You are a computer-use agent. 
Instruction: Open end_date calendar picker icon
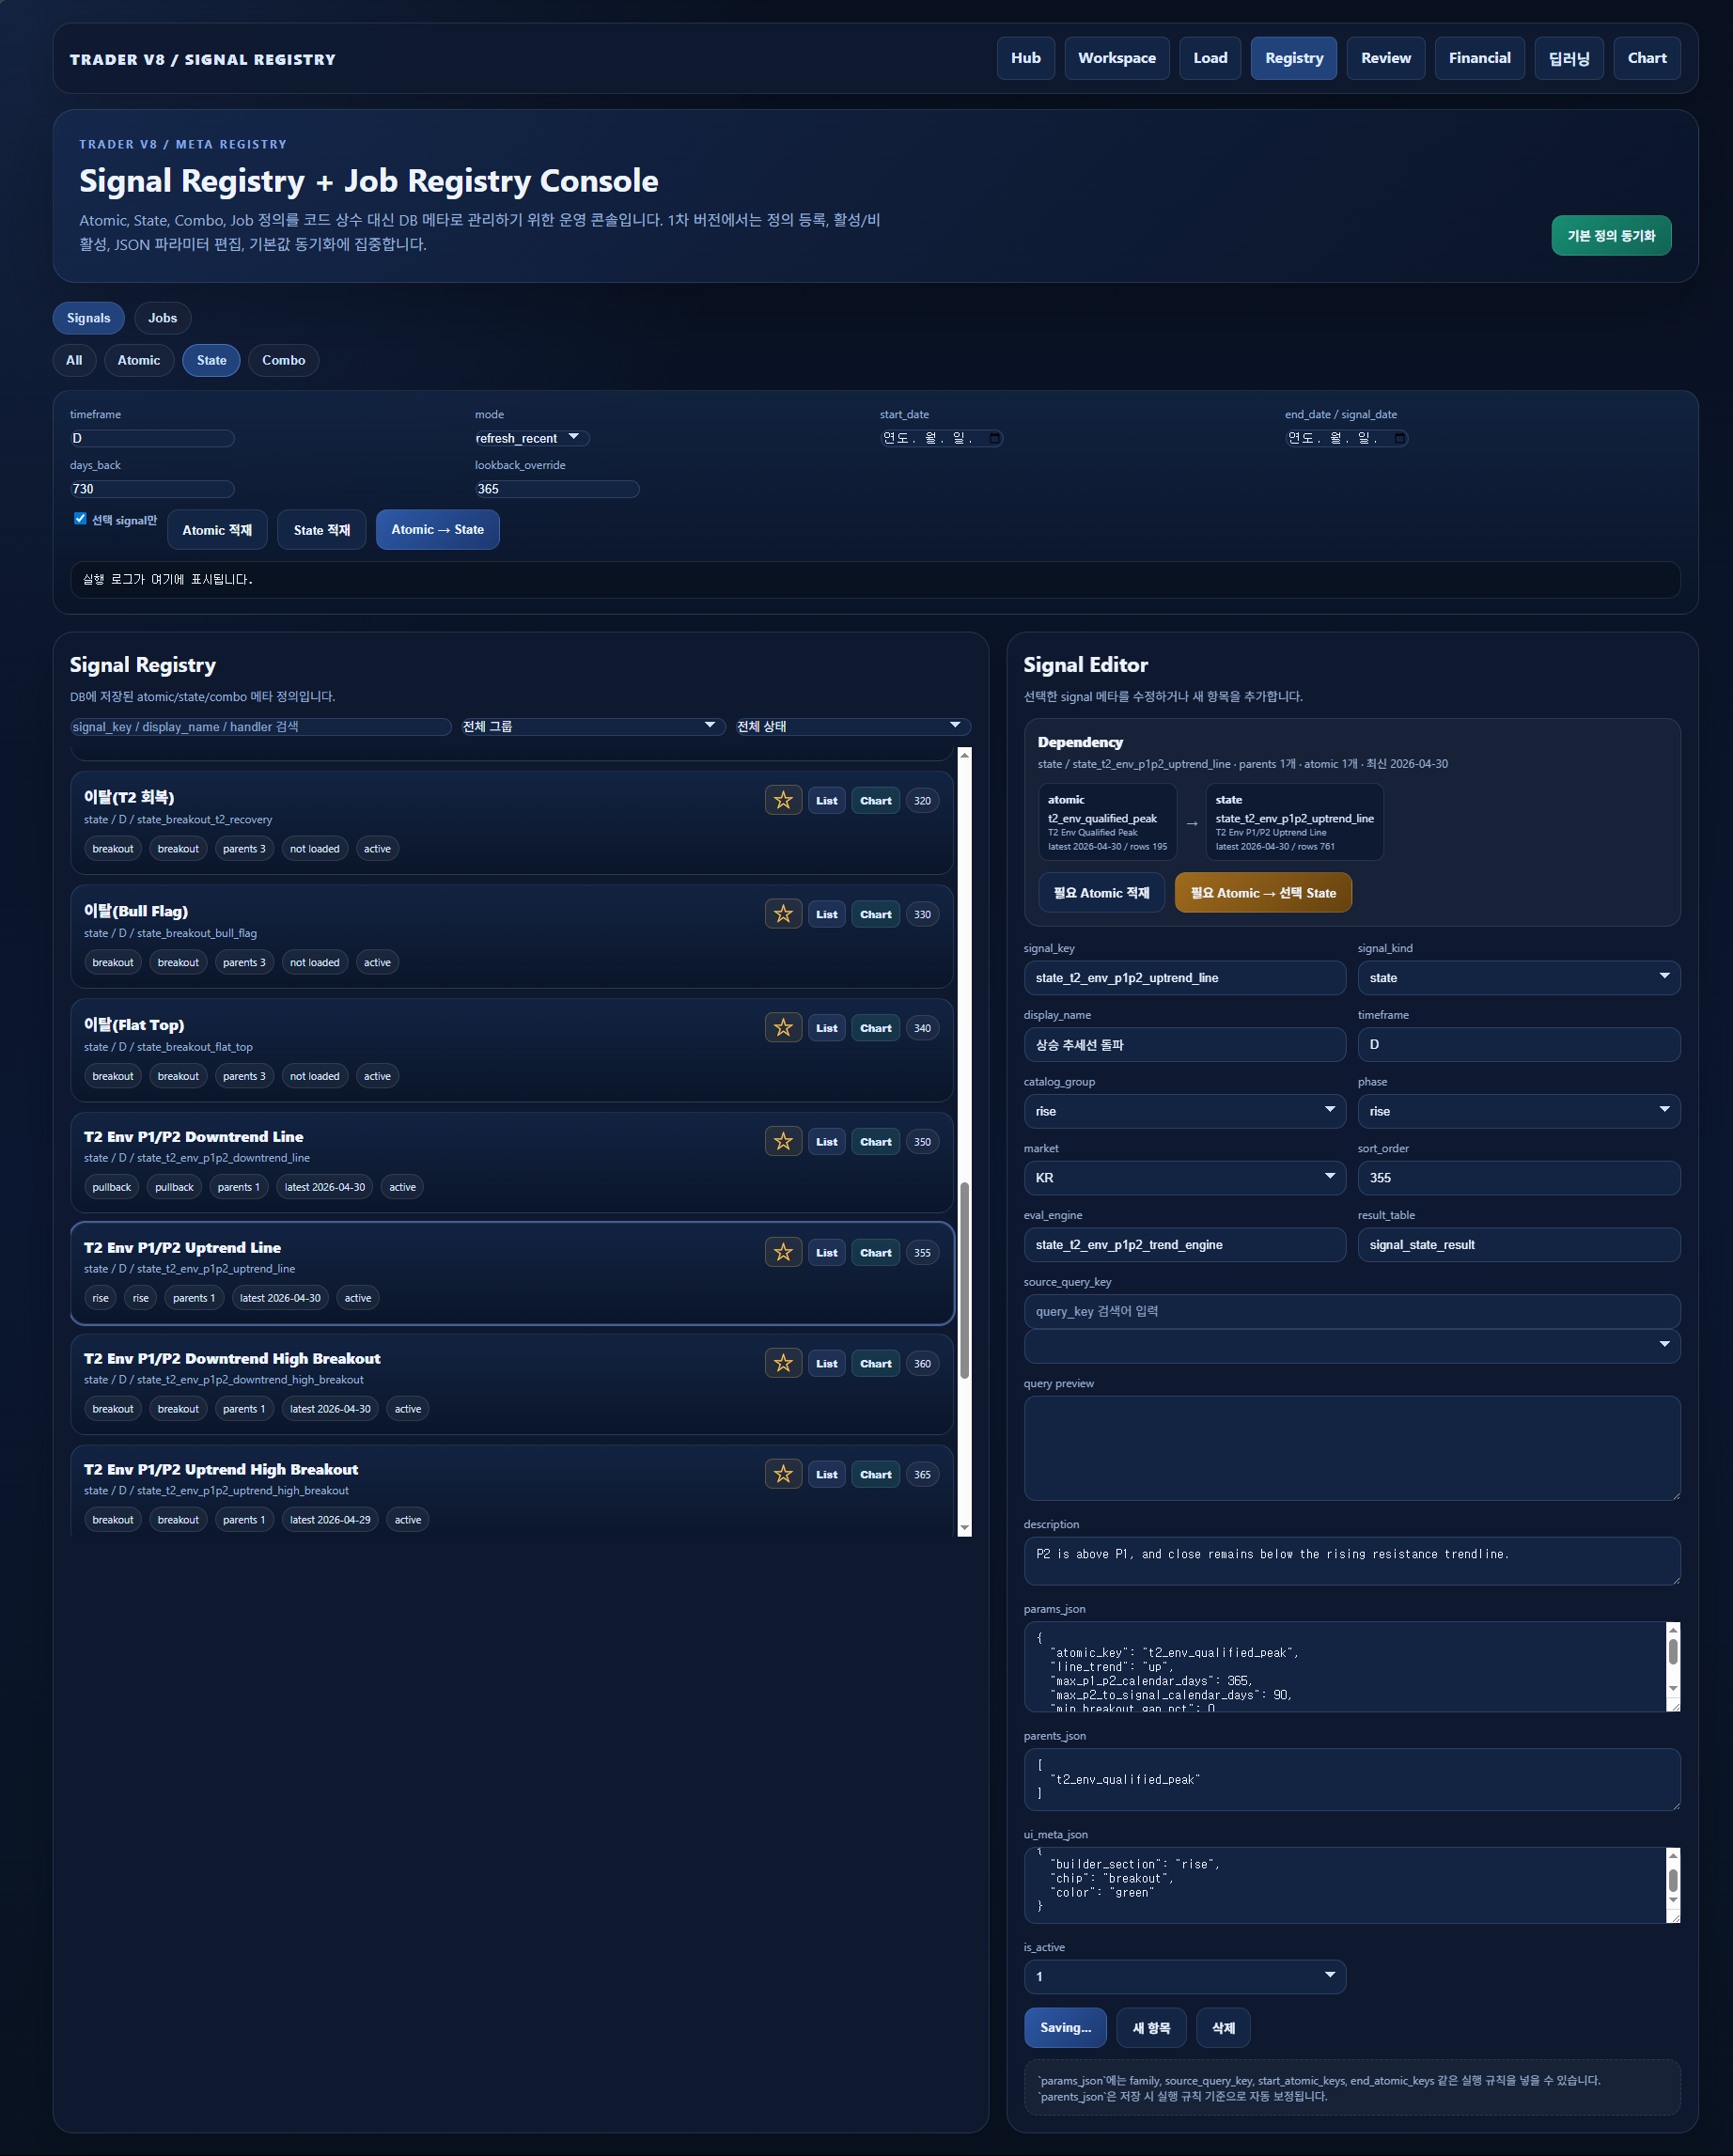click(x=1399, y=438)
